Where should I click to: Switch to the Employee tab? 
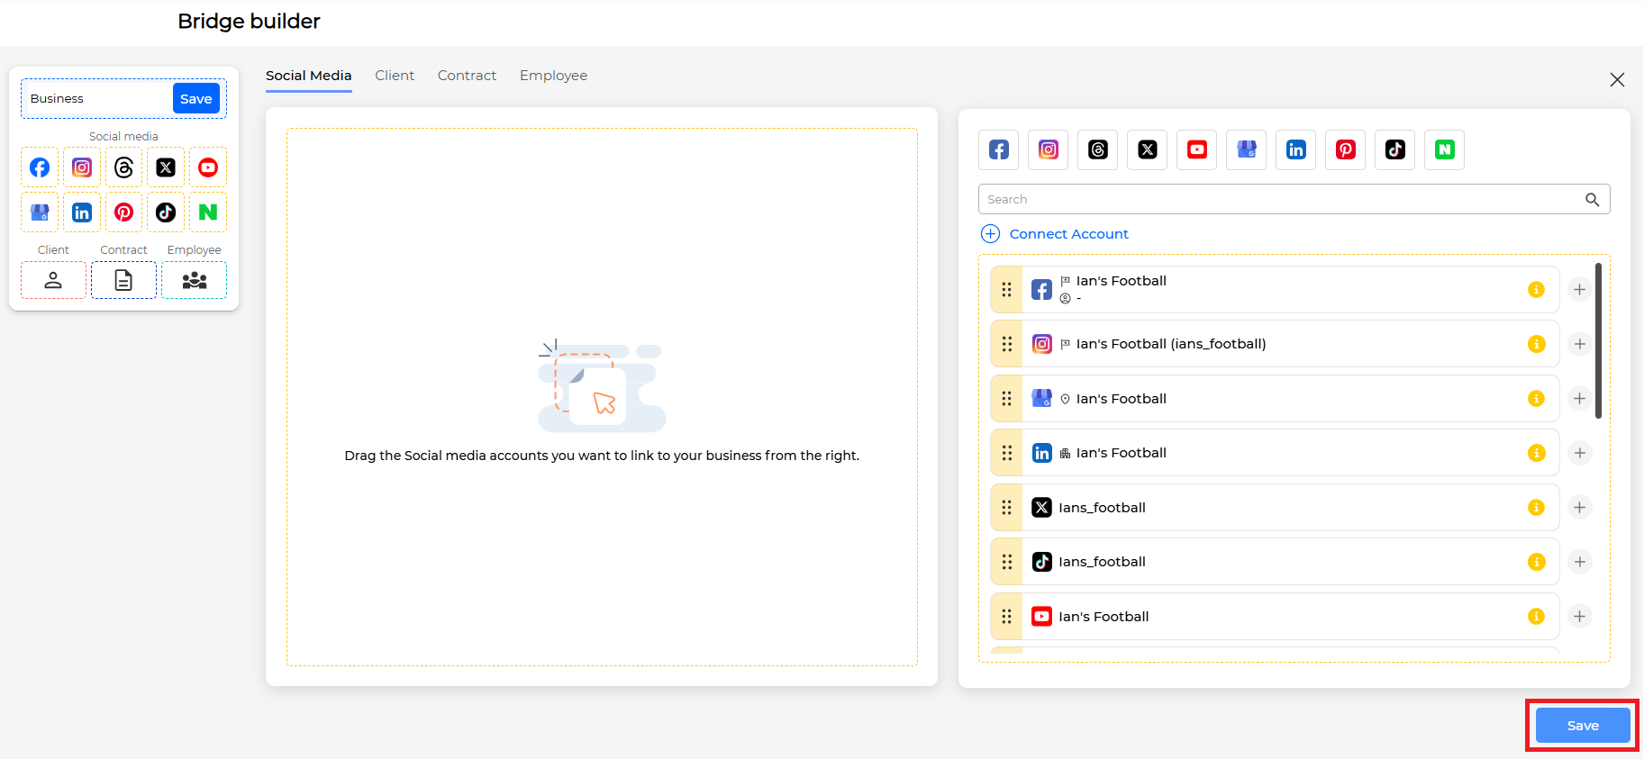pyautogui.click(x=553, y=76)
